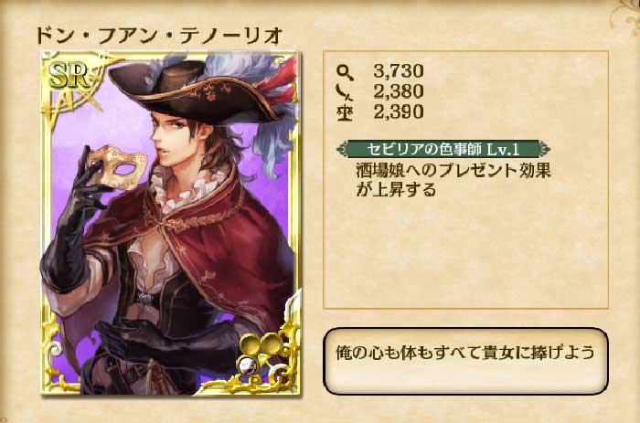This screenshot has width=640, height=423.
Task: Click the skill description 酒場娘へのプレゼント効果
Action: coord(453,171)
